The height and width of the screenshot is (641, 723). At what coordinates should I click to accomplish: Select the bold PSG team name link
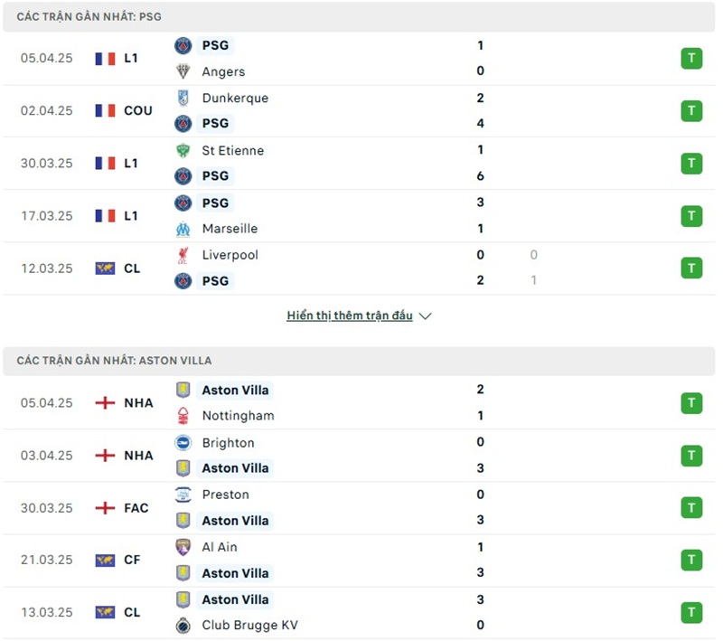[217, 45]
